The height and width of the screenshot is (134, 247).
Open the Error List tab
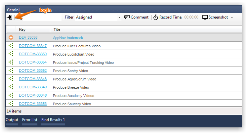pos(30,120)
